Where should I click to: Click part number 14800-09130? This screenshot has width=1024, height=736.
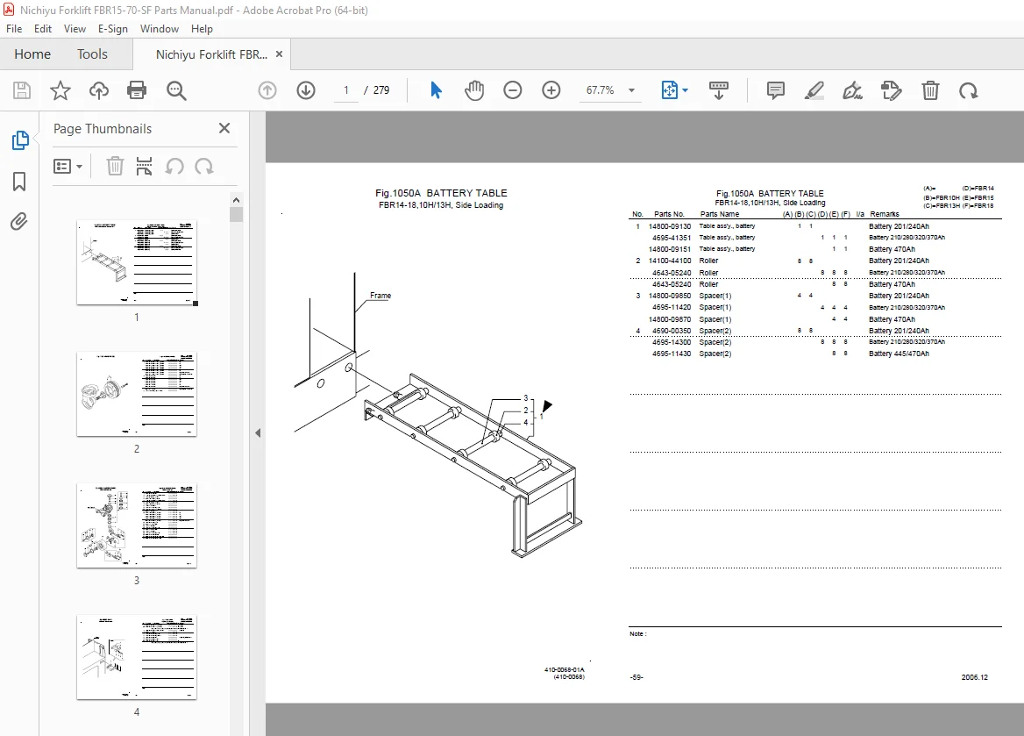coord(670,226)
